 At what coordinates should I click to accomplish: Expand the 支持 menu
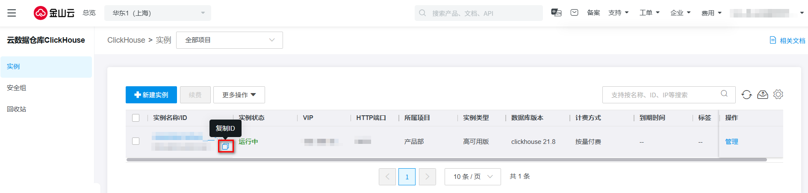[619, 13]
